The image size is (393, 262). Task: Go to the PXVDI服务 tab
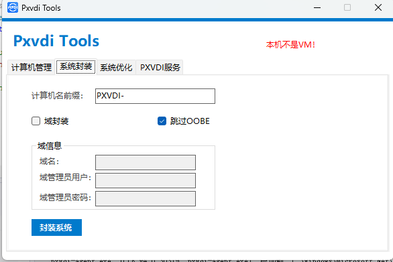[x=160, y=67]
